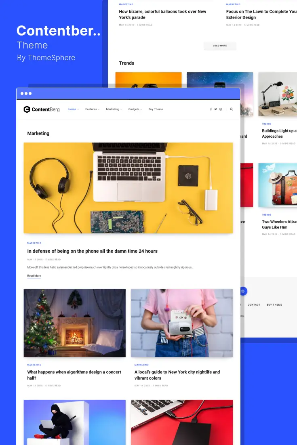Open the Facebook social icon
Screen dimensions: 297x445
[211, 109]
